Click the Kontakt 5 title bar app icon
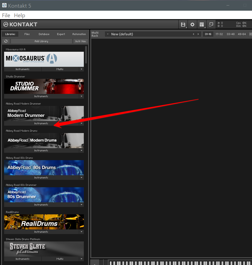The height and width of the screenshot is (265, 252). pos(4,5)
